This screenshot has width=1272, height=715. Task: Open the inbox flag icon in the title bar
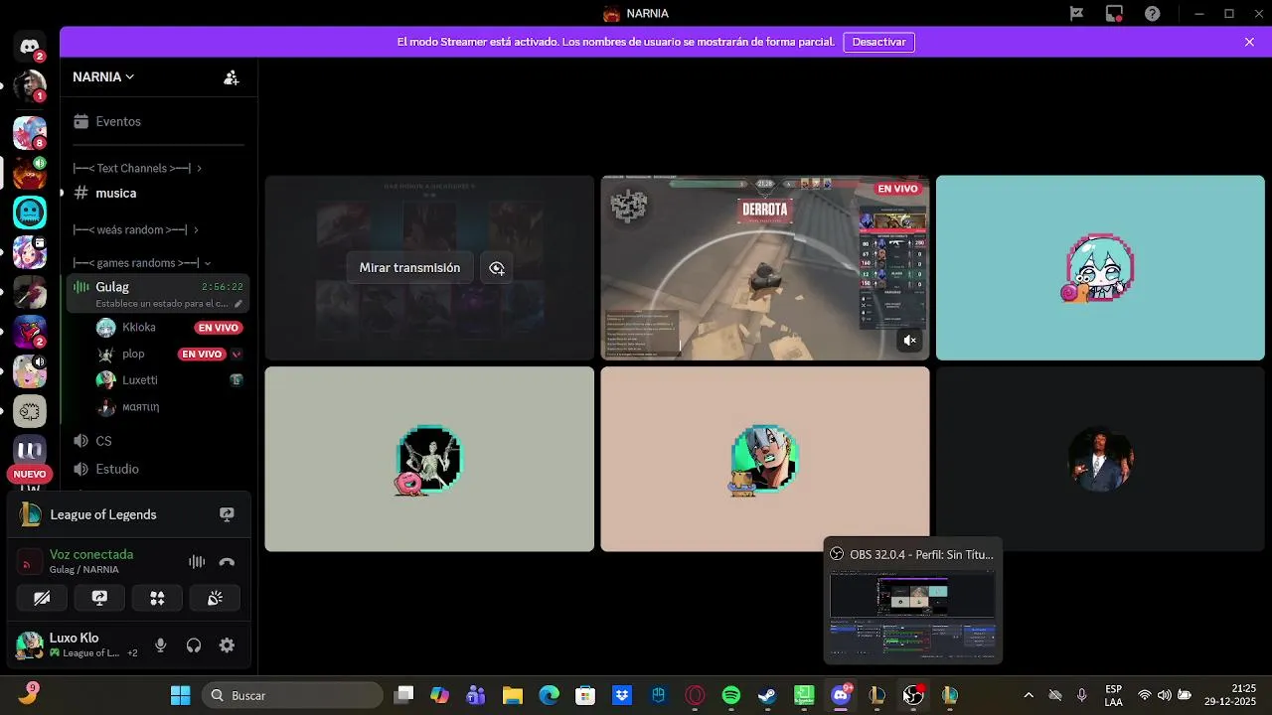[x=1076, y=14]
